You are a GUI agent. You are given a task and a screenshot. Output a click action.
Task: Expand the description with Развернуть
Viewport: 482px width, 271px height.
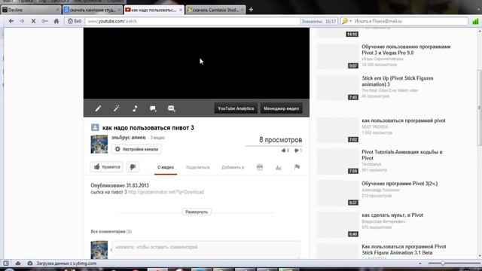(197, 212)
